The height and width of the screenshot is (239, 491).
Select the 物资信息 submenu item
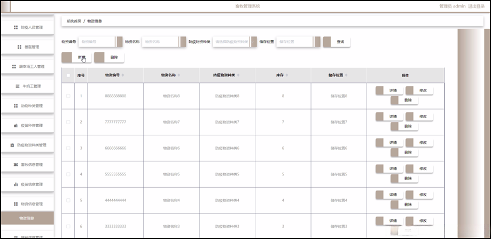tap(27, 218)
